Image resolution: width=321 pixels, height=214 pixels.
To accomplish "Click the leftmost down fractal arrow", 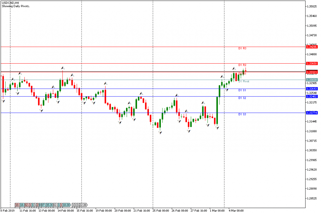I will coord(3,101).
